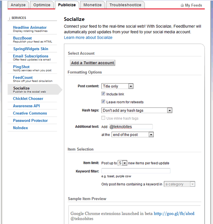The width and height of the screenshot is (213, 224).
Task: Click the Services down-arrow icon
Action: (x=10, y=18)
